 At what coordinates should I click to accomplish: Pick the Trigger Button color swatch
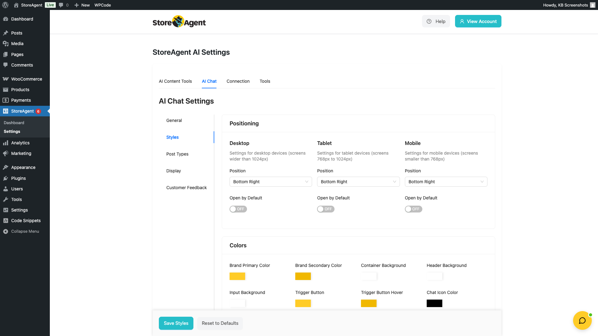click(x=303, y=303)
